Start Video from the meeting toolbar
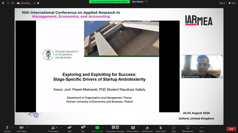This screenshot has width=238, height=133. (22, 128)
